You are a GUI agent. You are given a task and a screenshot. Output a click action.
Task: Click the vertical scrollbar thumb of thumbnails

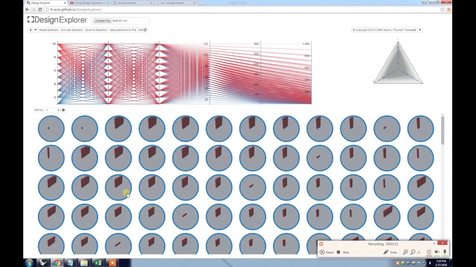[x=443, y=130]
